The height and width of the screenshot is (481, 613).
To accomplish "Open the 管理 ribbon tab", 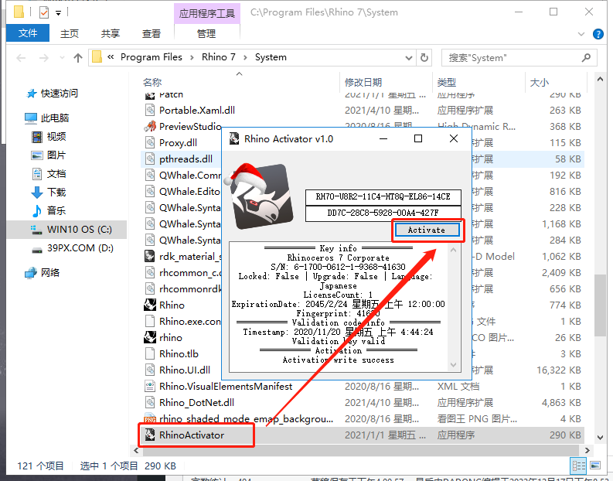I will [x=206, y=33].
